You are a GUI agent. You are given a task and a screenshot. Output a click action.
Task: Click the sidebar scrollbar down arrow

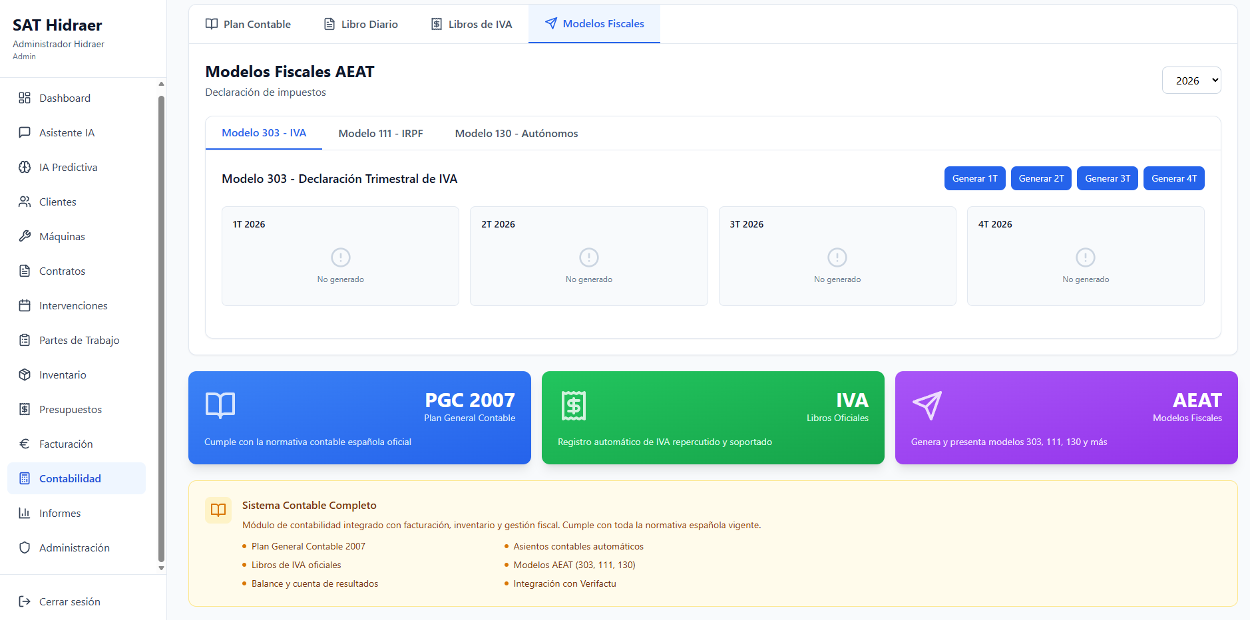click(x=161, y=568)
